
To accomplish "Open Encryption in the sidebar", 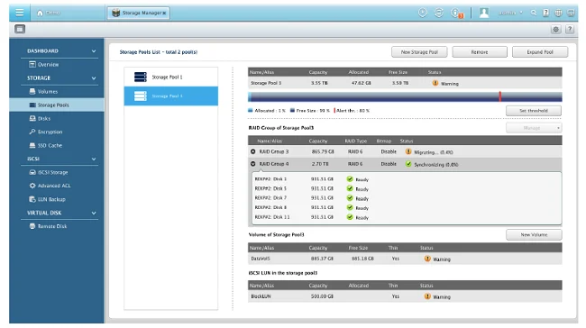I will tap(50, 132).
